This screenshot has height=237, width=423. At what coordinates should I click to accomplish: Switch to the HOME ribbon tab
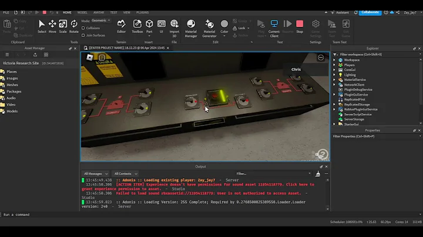pos(67,12)
